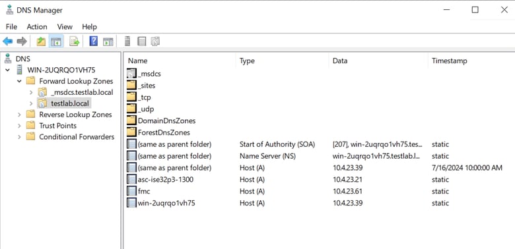Select the DomainDnsZones folder name
515x249 pixels.
pyautogui.click(x=166, y=121)
